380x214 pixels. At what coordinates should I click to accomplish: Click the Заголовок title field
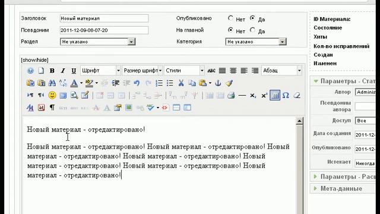tap(104, 18)
